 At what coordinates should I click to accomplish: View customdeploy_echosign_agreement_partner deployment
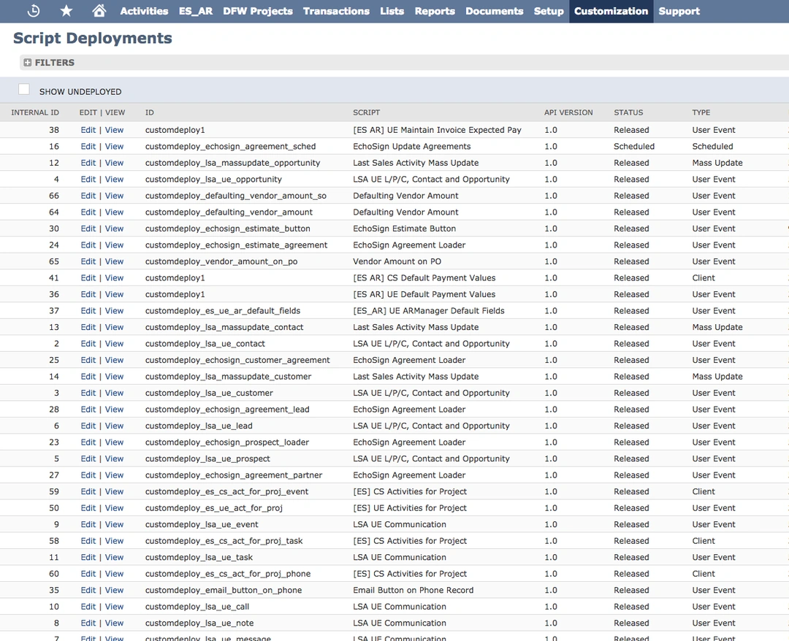[114, 475]
